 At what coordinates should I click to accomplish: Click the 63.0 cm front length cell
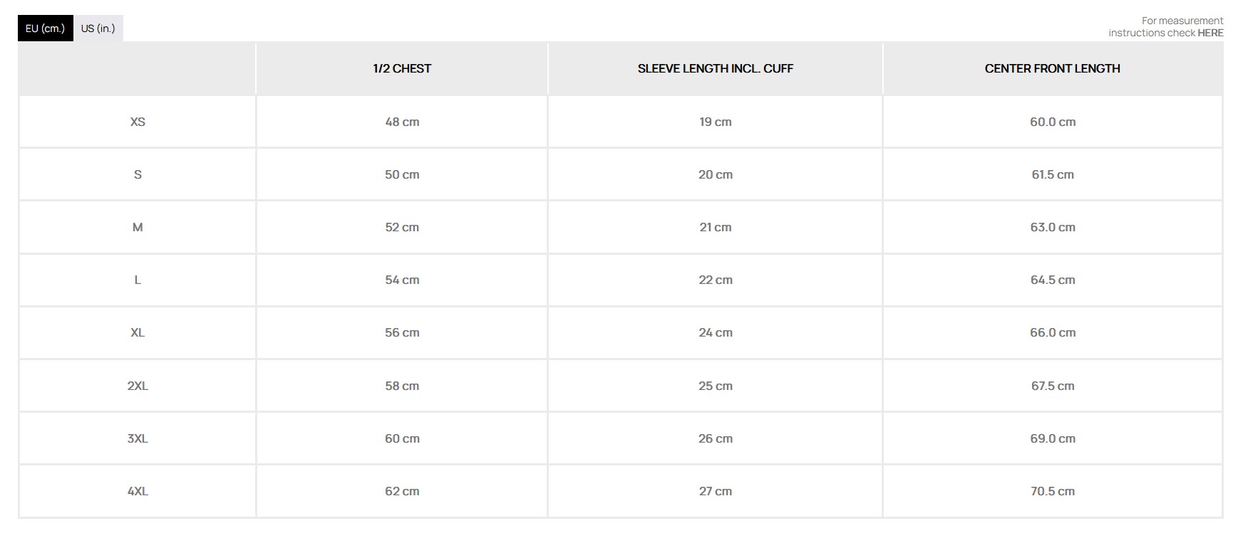click(1052, 227)
